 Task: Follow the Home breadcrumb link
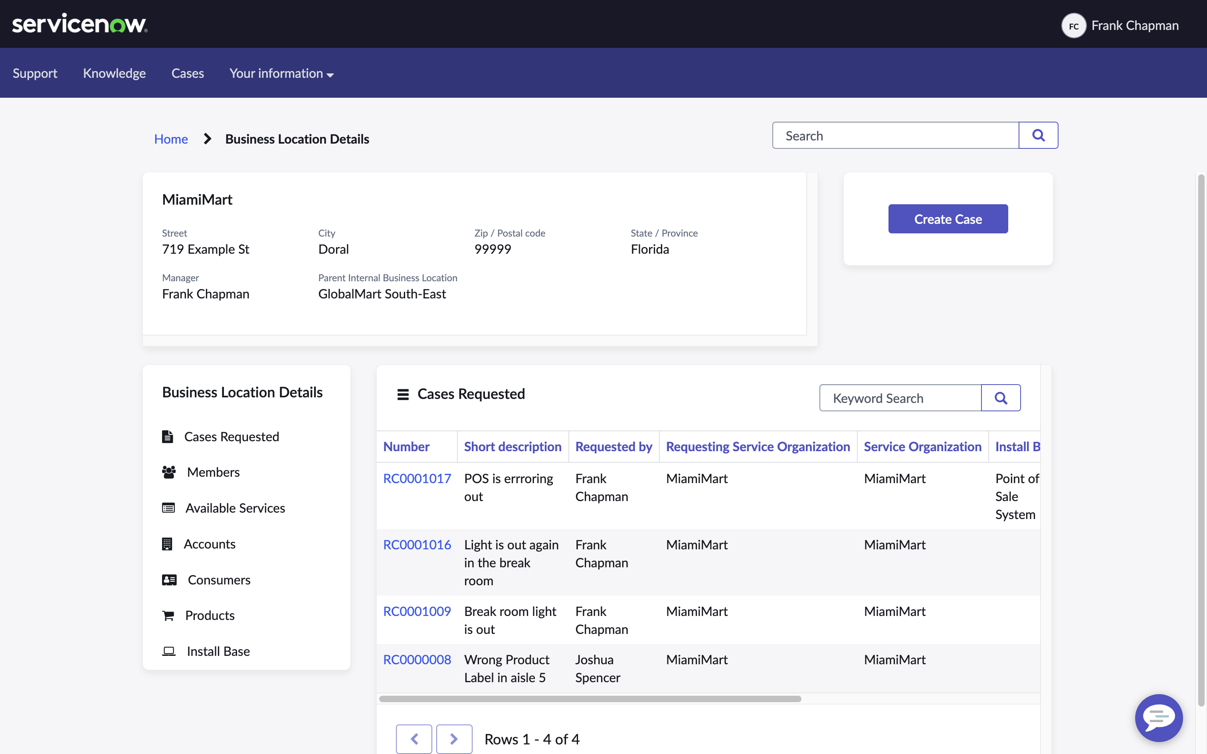point(171,139)
